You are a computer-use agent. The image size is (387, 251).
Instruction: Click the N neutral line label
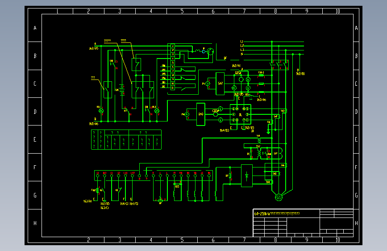tap(242, 54)
